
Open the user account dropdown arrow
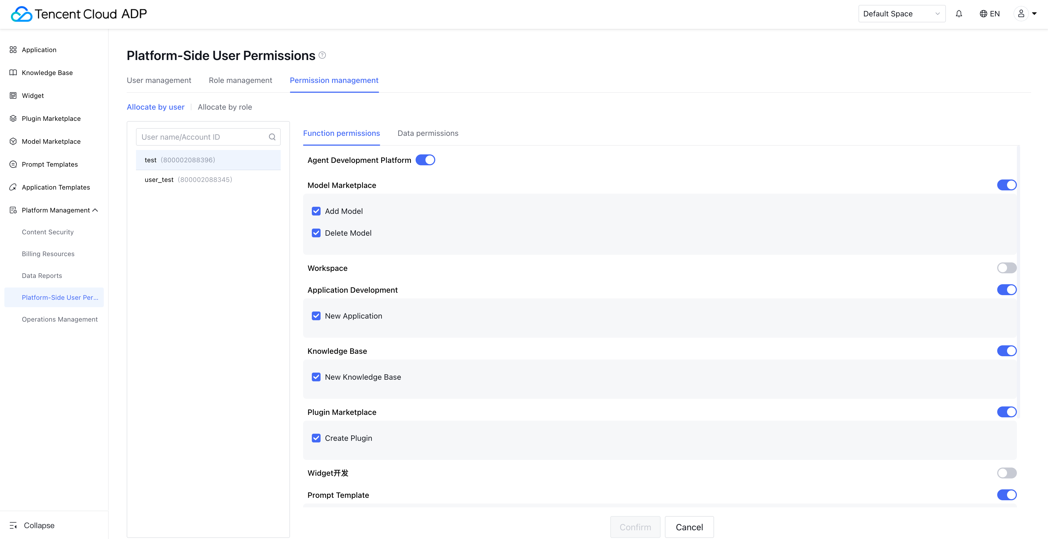pyautogui.click(x=1034, y=14)
